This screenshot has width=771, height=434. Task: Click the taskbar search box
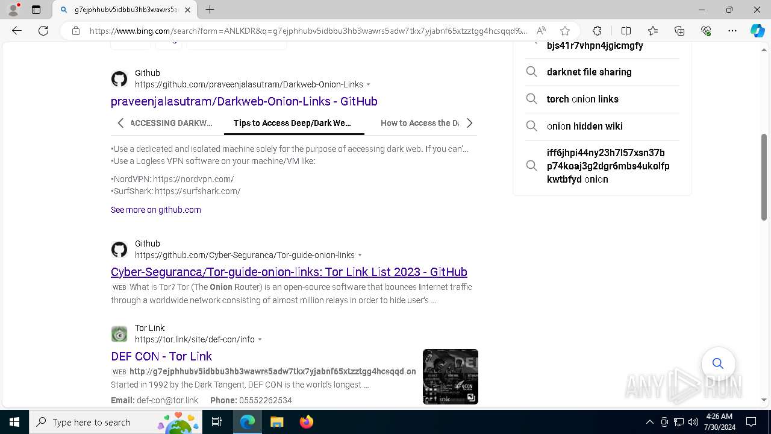[x=116, y=422]
